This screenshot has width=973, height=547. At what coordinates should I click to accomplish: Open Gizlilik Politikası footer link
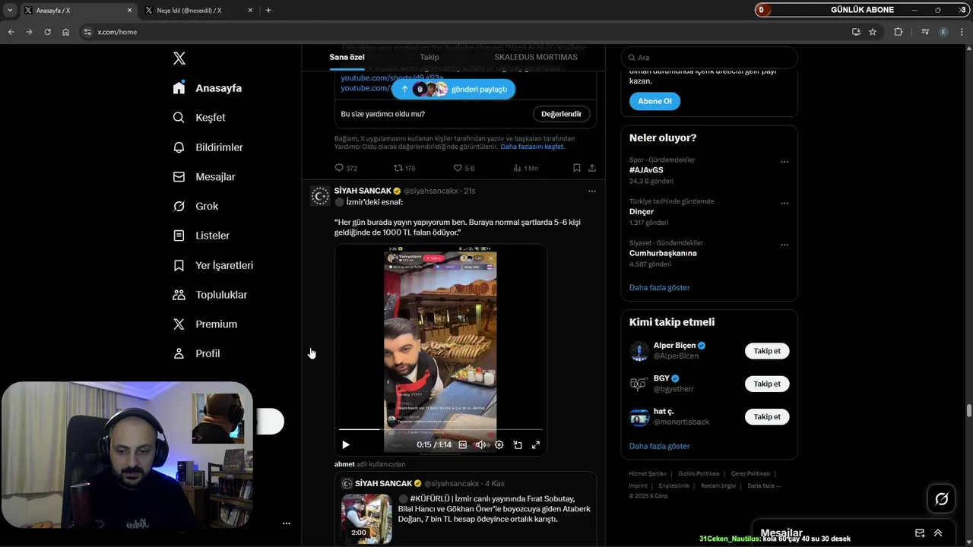click(x=699, y=473)
